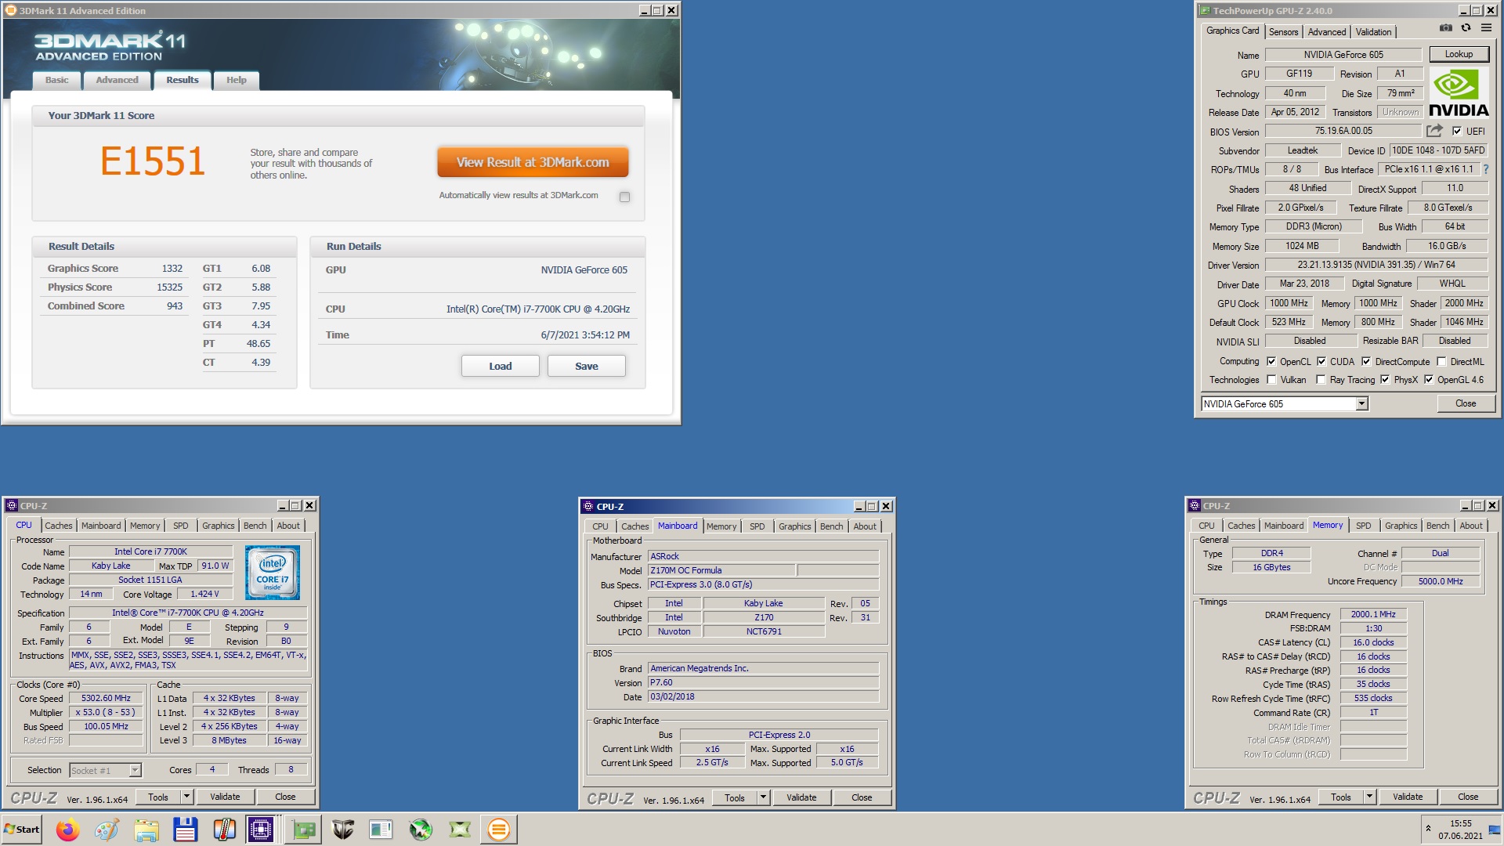This screenshot has width=1504, height=846.
Task: Click the Save button in 3DMark
Action: 586,366
